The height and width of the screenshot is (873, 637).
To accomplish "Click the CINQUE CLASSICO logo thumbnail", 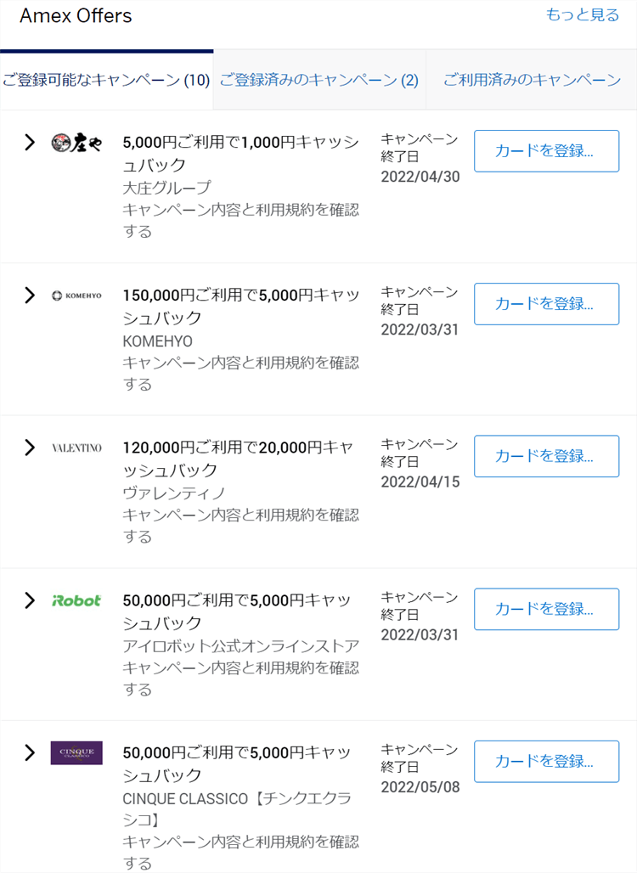I will point(76,752).
